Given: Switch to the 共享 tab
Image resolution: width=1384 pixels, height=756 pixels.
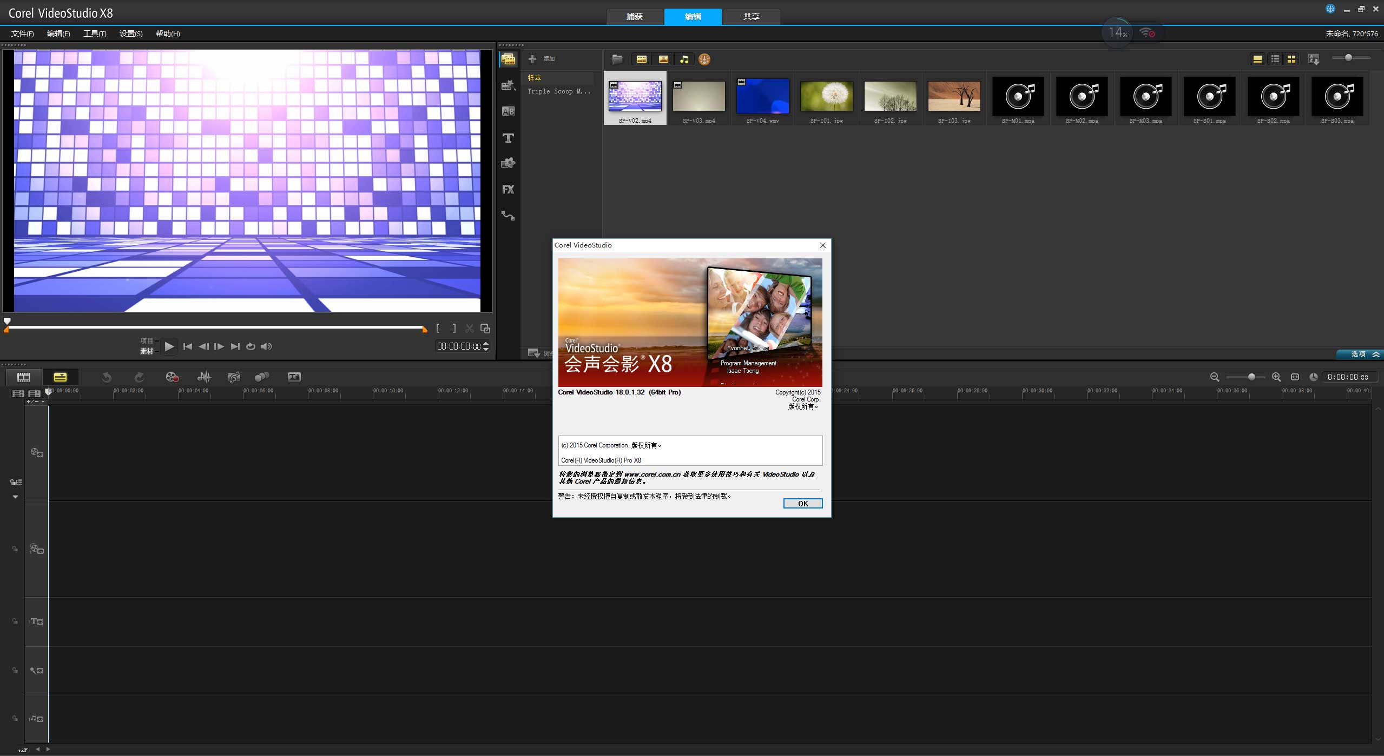Looking at the screenshot, I should point(751,17).
